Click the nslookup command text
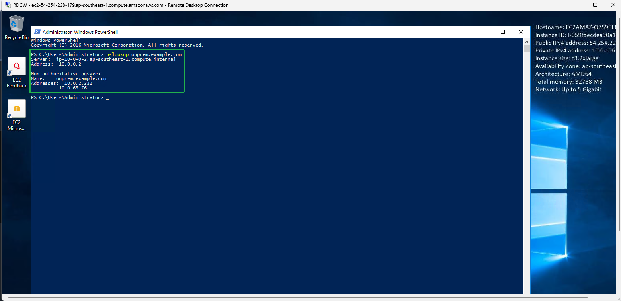 pos(117,54)
